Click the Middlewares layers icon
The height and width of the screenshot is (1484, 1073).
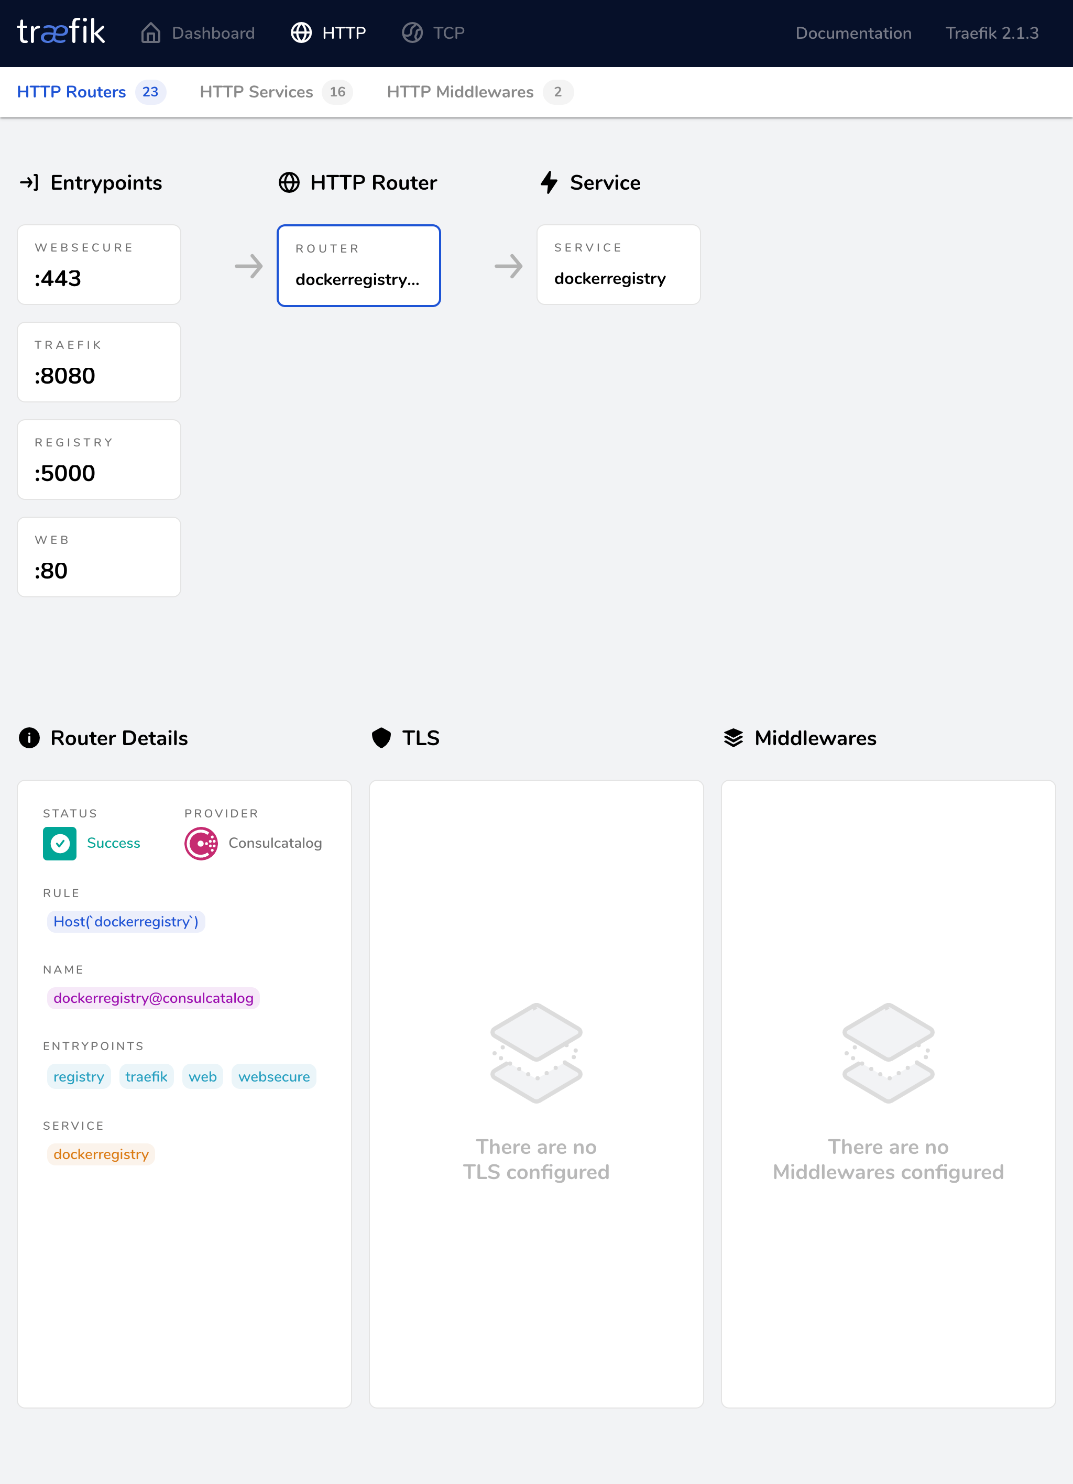733,737
